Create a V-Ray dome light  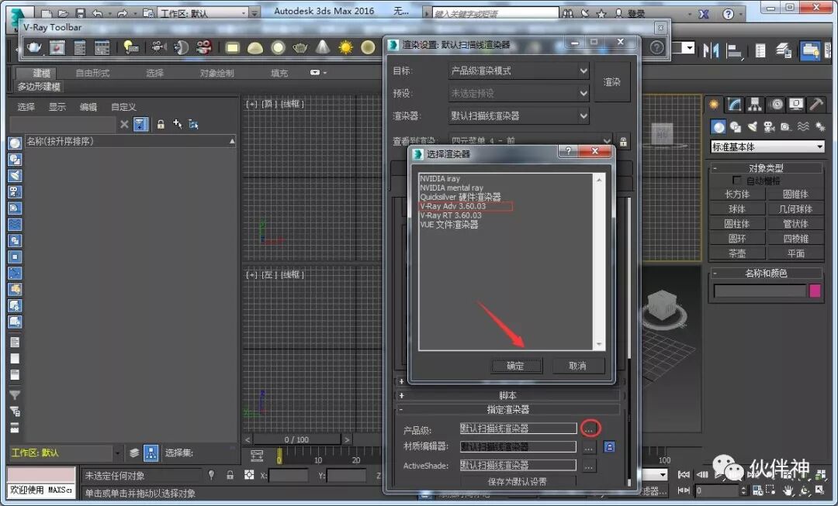pyautogui.click(x=255, y=47)
